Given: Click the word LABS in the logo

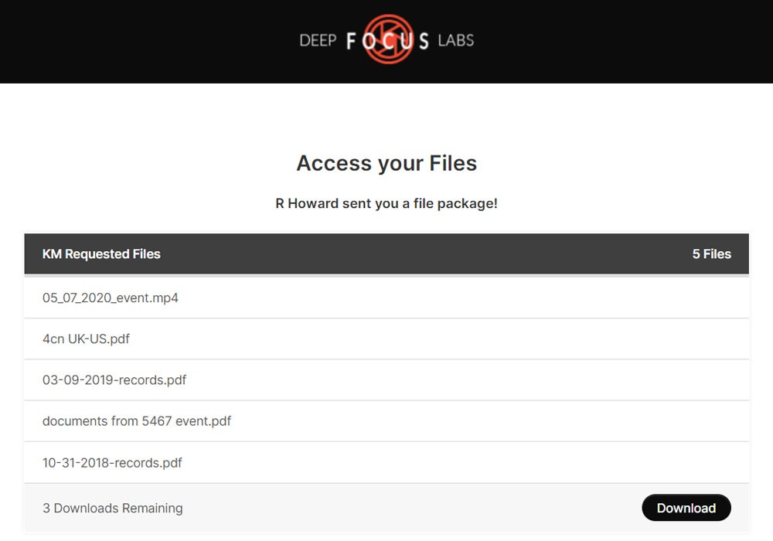Looking at the screenshot, I should (455, 40).
